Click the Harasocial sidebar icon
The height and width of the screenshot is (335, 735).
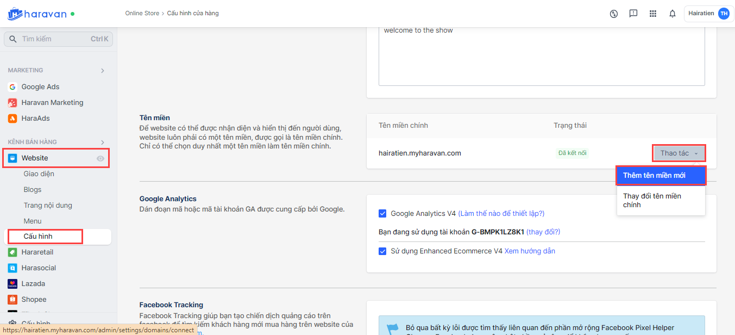point(12,268)
